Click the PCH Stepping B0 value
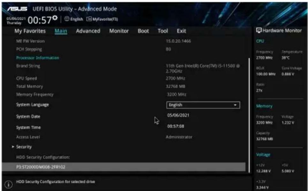This screenshot has width=308, height=191. 168,49
